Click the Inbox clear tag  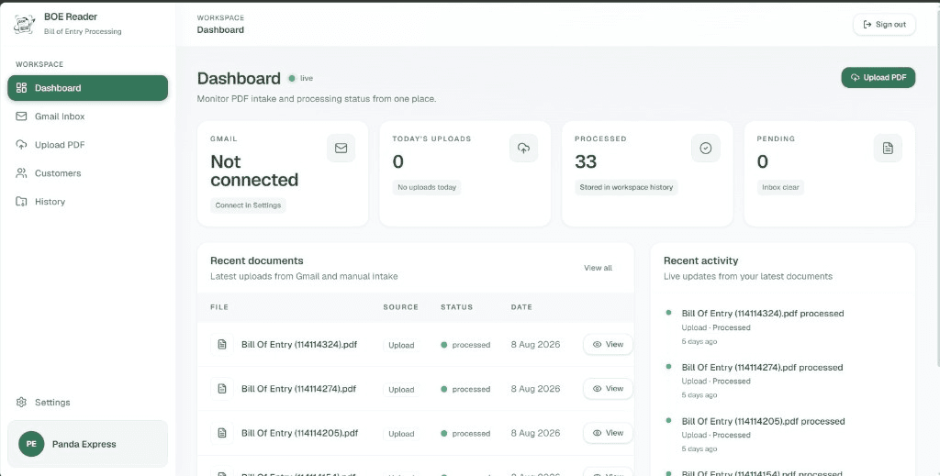pos(780,187)
